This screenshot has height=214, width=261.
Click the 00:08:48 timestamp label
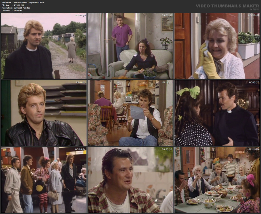254,15
